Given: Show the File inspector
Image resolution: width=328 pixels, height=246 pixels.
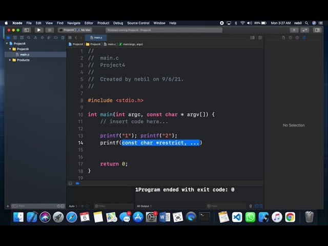Looking at the screenshot, I should click(x=283, y=37).
